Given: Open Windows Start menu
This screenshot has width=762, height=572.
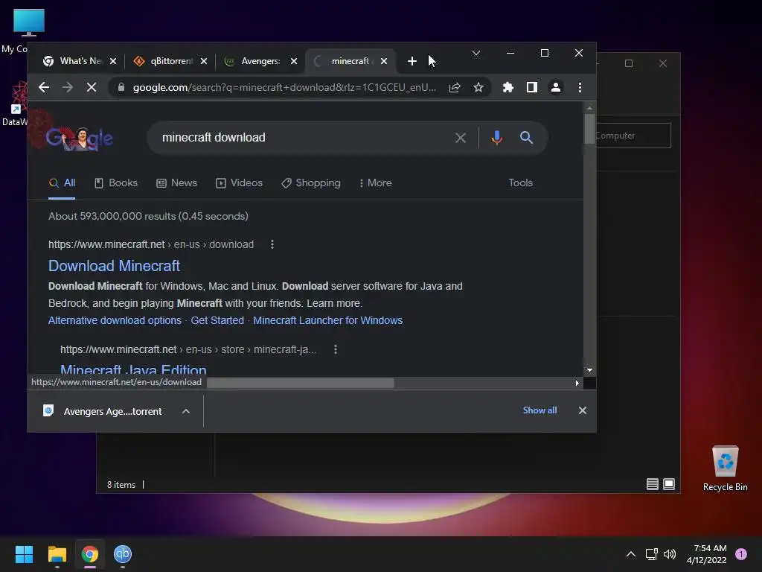Looking at the screenshot, I should pos(24,554).
